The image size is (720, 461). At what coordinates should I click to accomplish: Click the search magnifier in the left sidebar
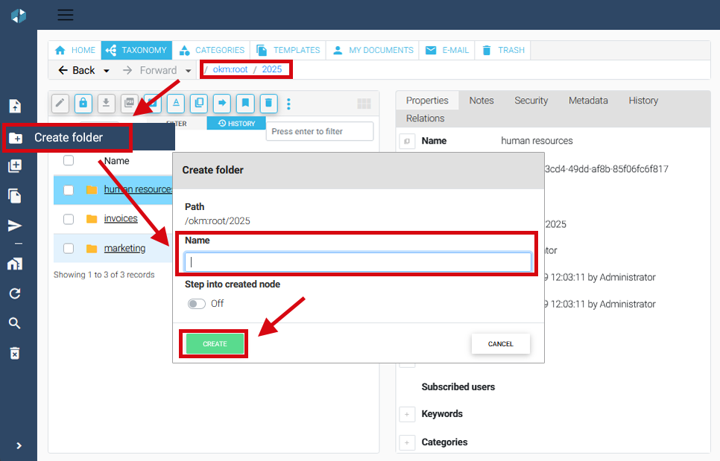(15, 323)
